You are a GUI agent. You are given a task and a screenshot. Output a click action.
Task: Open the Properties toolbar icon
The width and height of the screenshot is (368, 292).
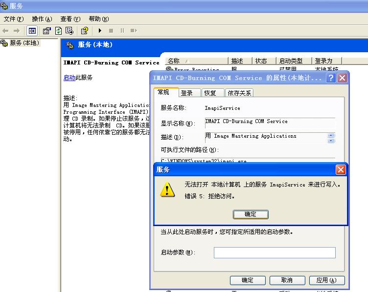(46, 31)
